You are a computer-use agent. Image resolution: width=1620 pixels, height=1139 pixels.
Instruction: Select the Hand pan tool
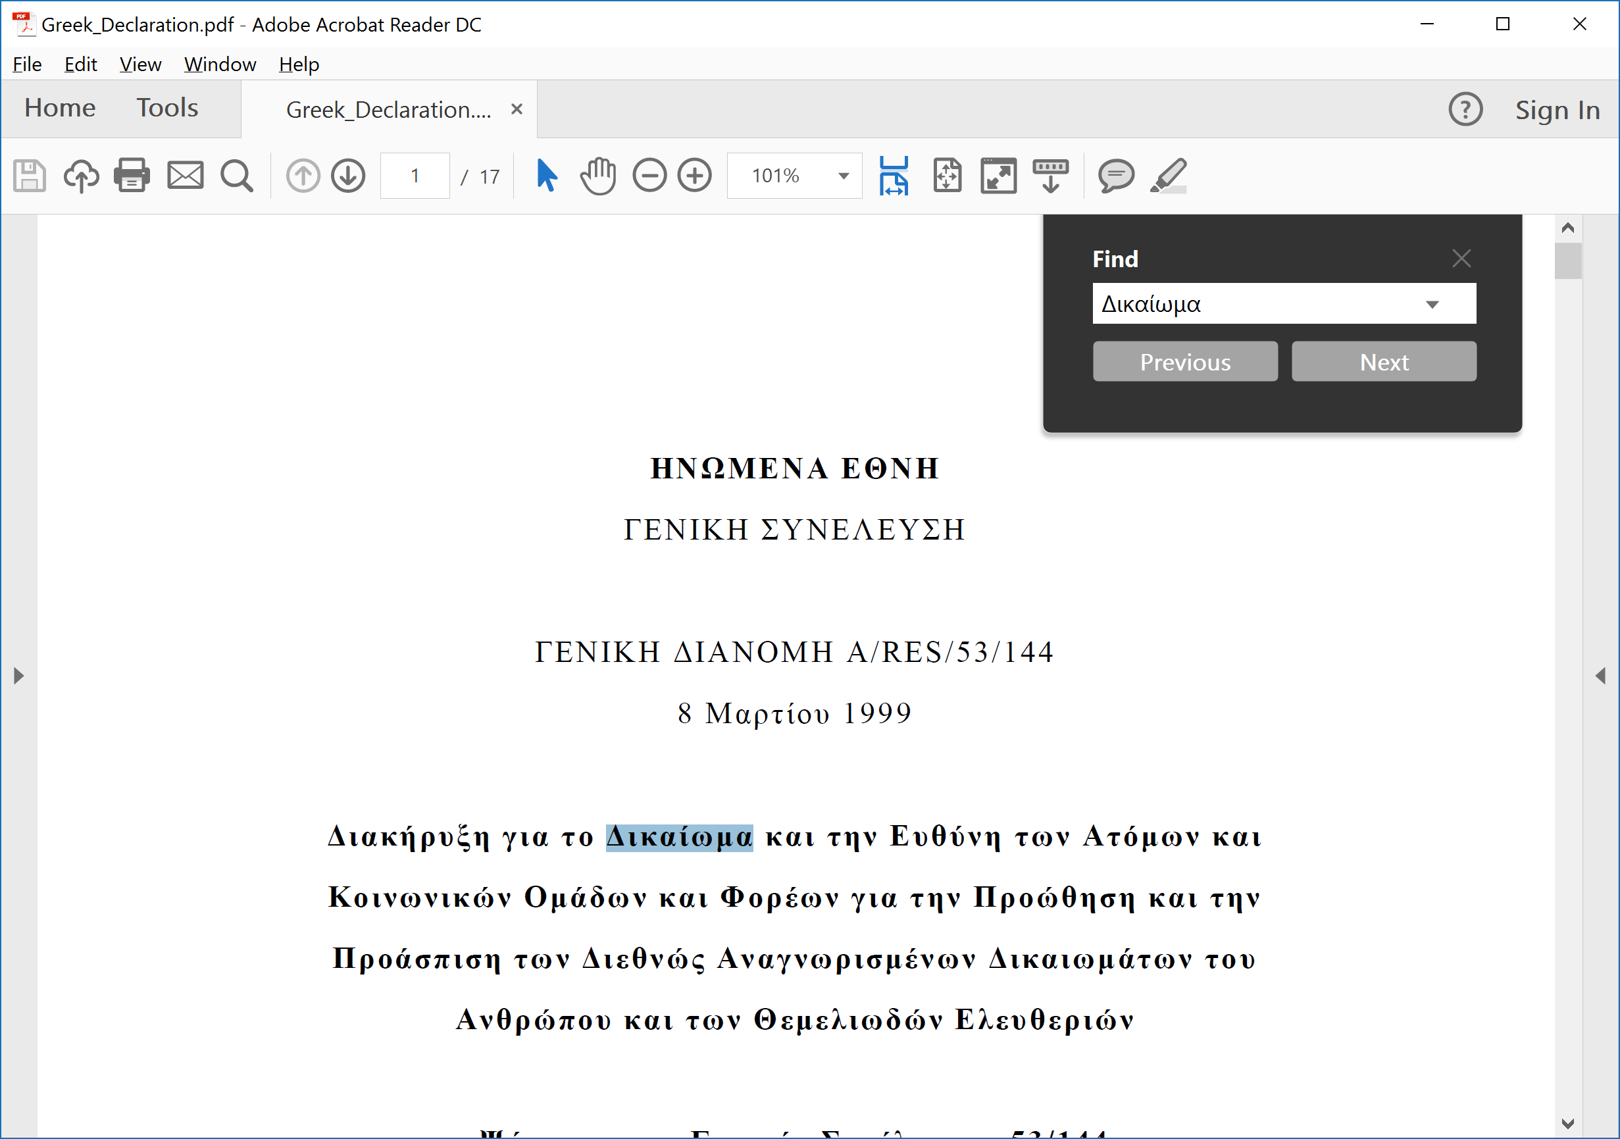(x=597, y=176)
